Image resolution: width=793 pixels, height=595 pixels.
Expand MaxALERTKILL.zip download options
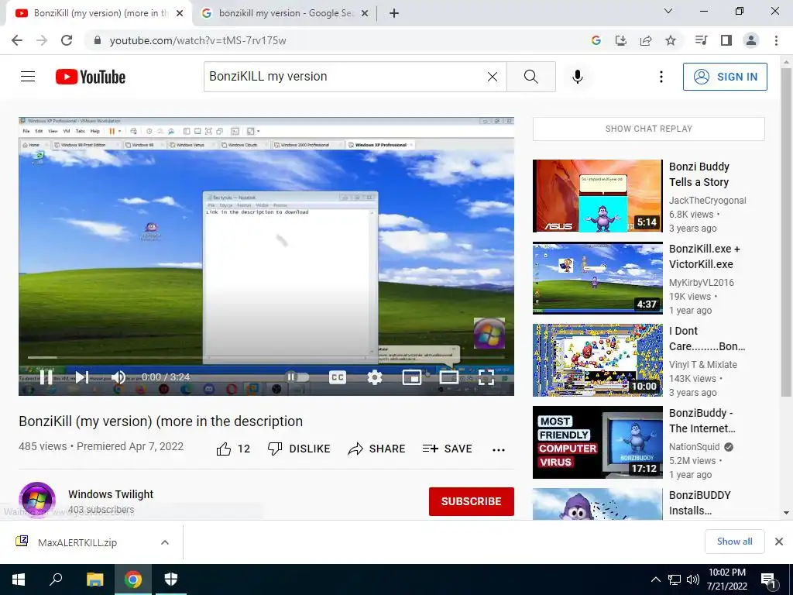tap(164, 542)
